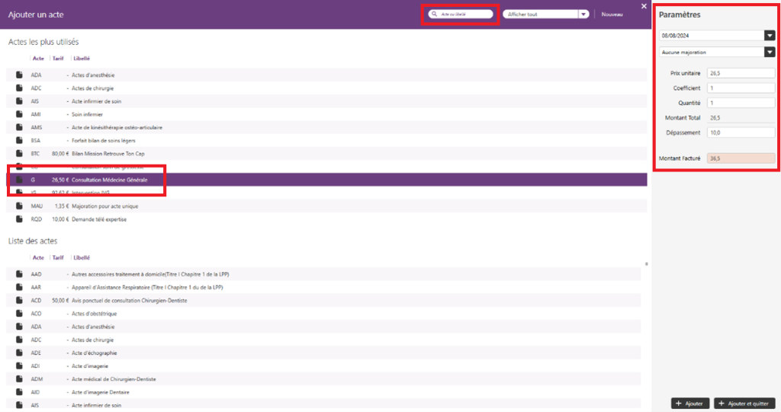
Task: Click the magnifier icon in the search box
Action: click(434, 14)
